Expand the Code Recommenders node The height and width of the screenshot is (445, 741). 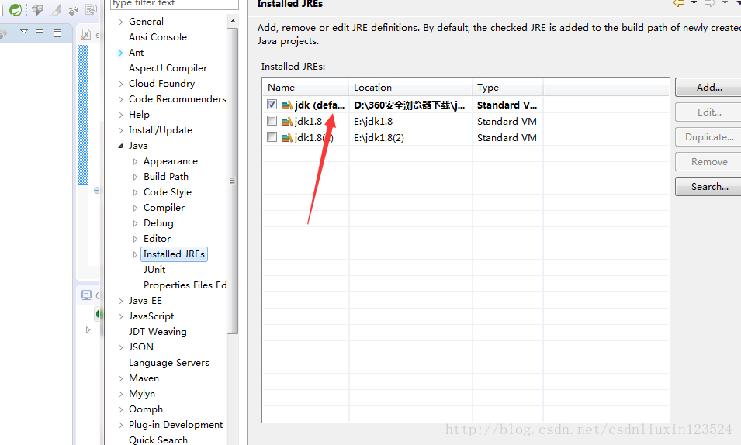click(120, 100)
